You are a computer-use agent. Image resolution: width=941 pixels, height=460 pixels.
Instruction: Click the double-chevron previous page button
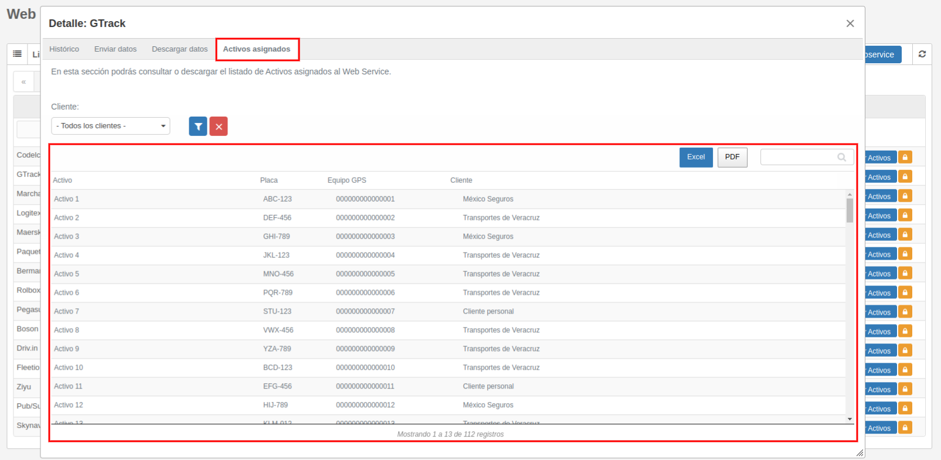pos(23,82)
